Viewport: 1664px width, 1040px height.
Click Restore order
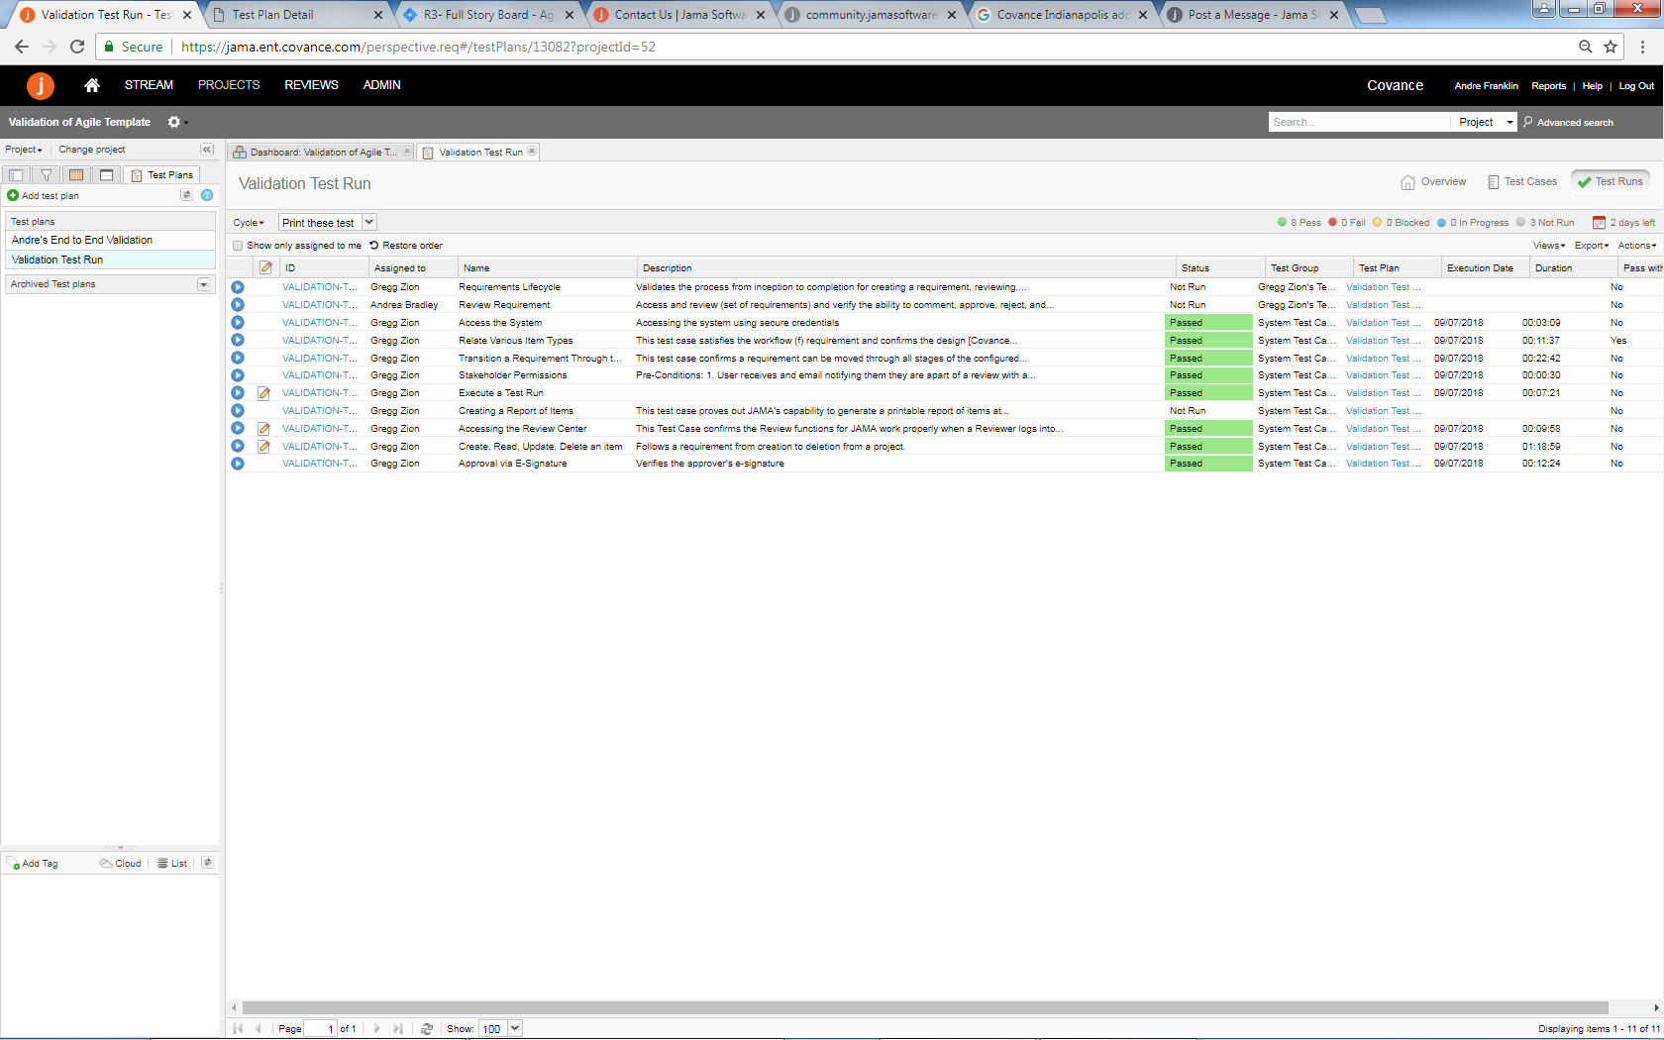pos(406,246)
